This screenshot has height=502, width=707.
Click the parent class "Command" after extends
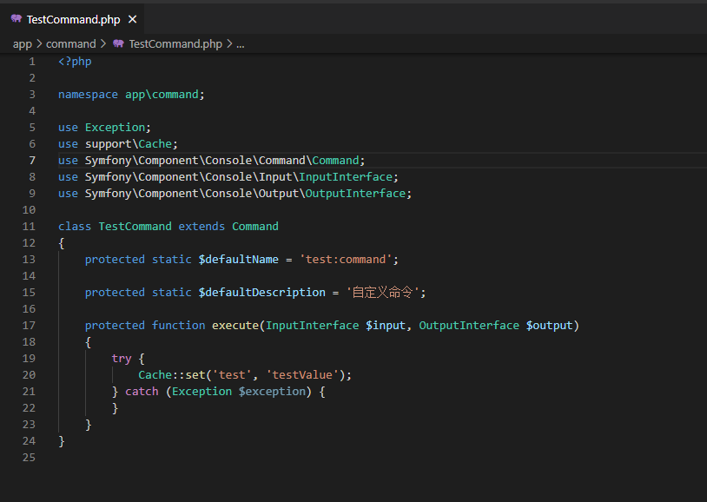point(255,227)
